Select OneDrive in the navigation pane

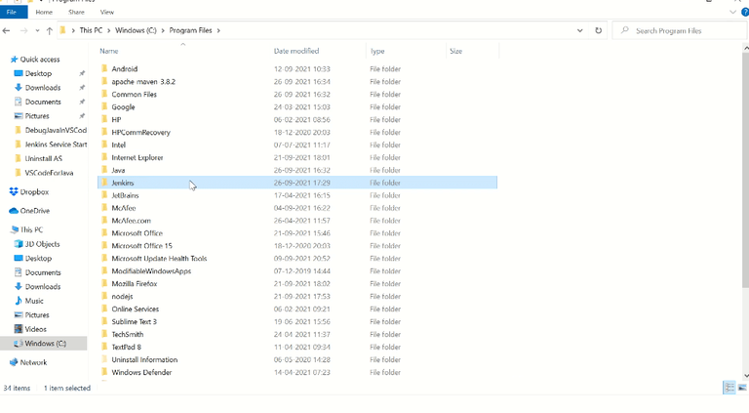click(x=34, y=211)
